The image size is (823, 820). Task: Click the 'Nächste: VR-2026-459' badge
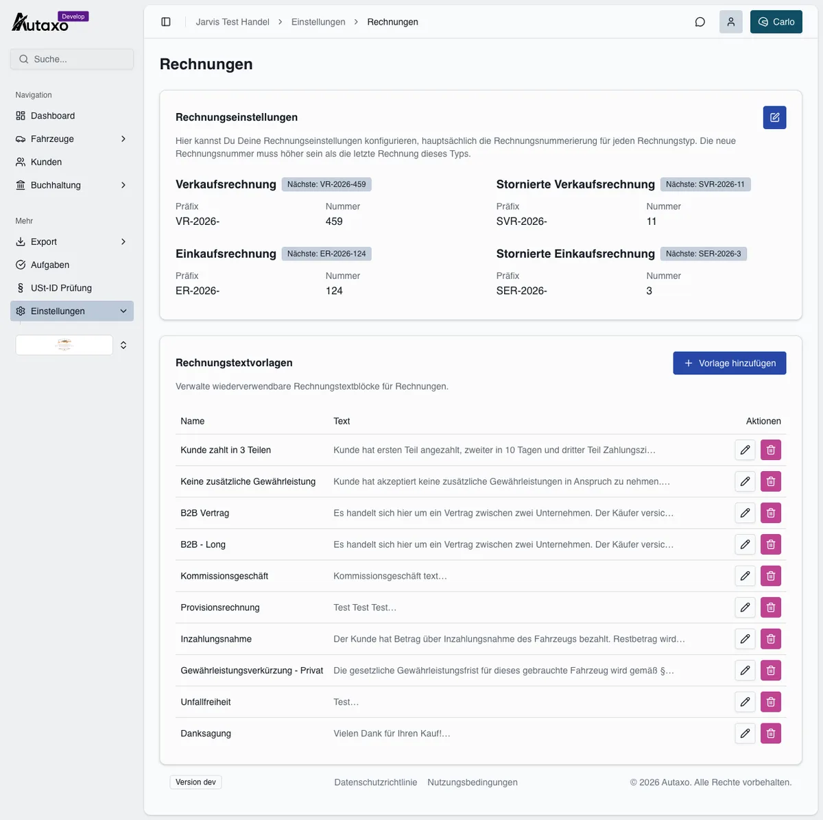coord(326,184)
